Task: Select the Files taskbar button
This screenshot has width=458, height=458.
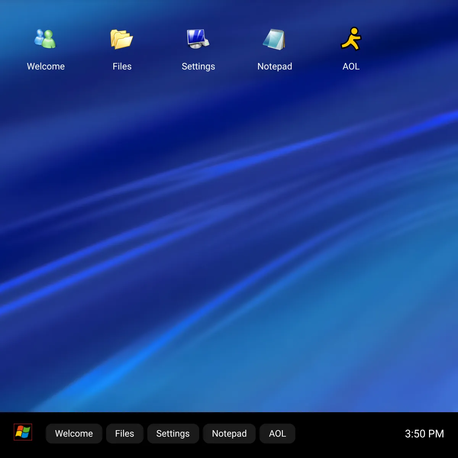Action: 125,434
